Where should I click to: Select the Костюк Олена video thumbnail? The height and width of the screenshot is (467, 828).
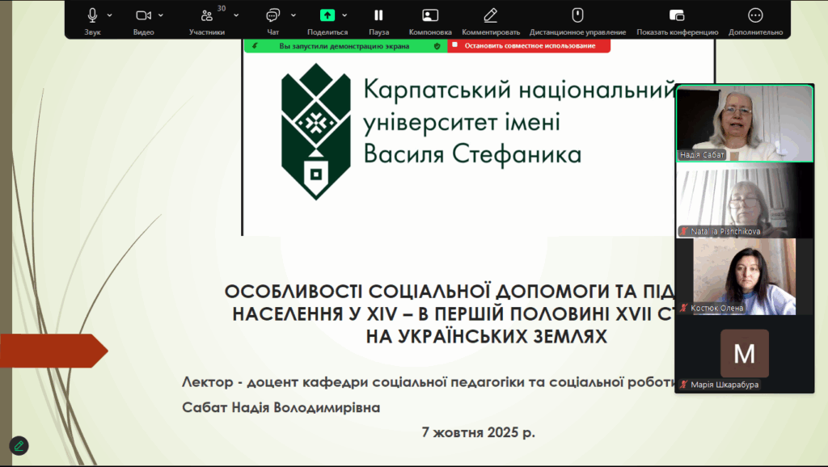pyautogui.click(x=745, y=276)
